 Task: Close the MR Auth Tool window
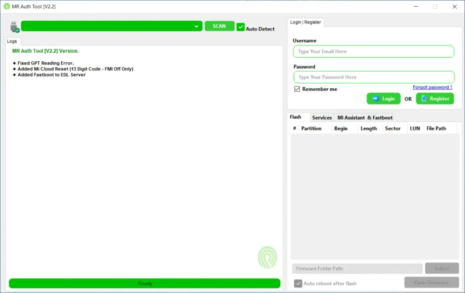(454, 6)
